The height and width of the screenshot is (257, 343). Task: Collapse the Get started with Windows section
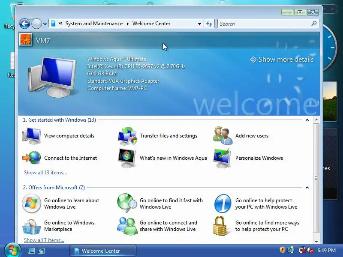pos(307,120)
